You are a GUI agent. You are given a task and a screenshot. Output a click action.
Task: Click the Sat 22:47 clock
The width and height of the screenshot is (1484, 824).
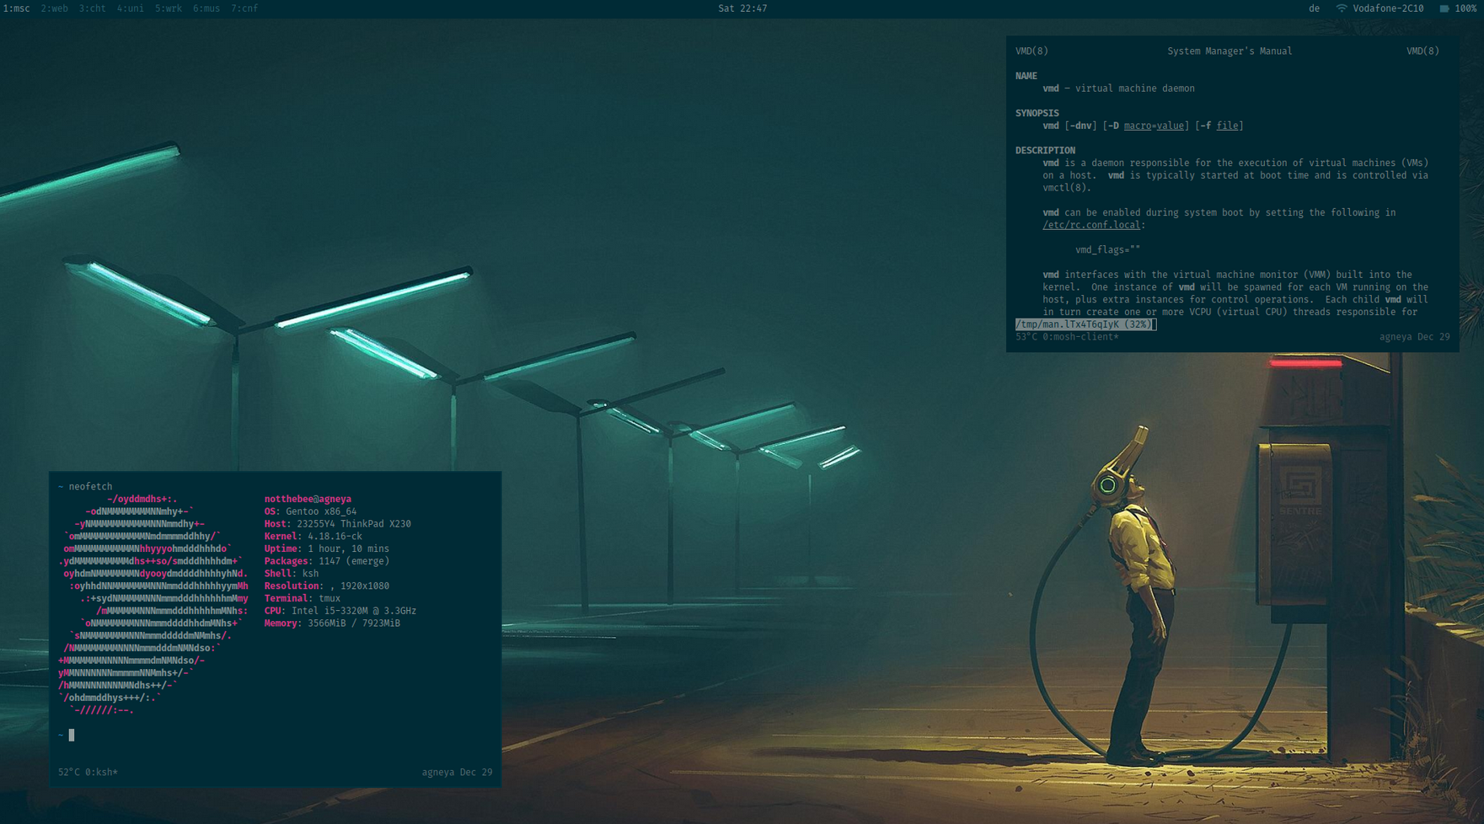(742, 8)
